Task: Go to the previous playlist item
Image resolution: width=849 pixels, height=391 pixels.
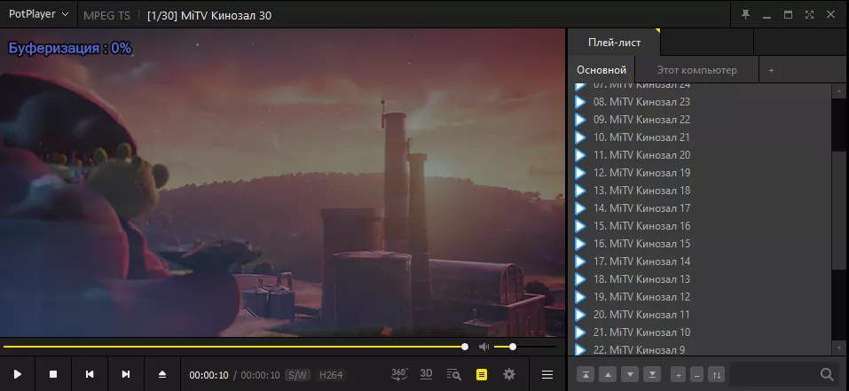Action: [x=90, y=374]
